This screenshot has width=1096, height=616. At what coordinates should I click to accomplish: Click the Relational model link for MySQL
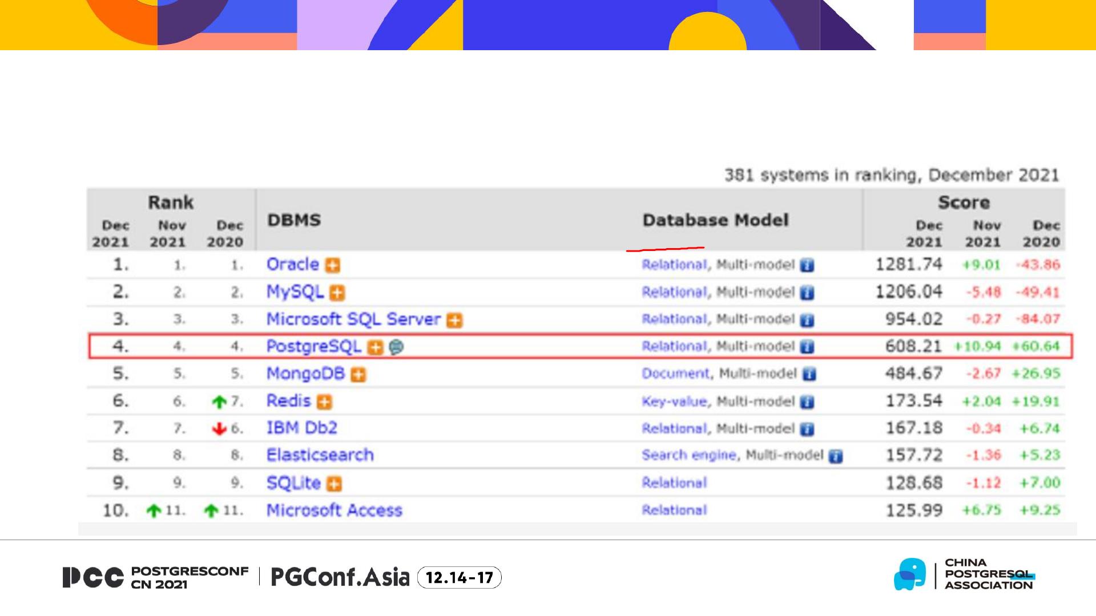pyautogui.click(x=674, y=292)
